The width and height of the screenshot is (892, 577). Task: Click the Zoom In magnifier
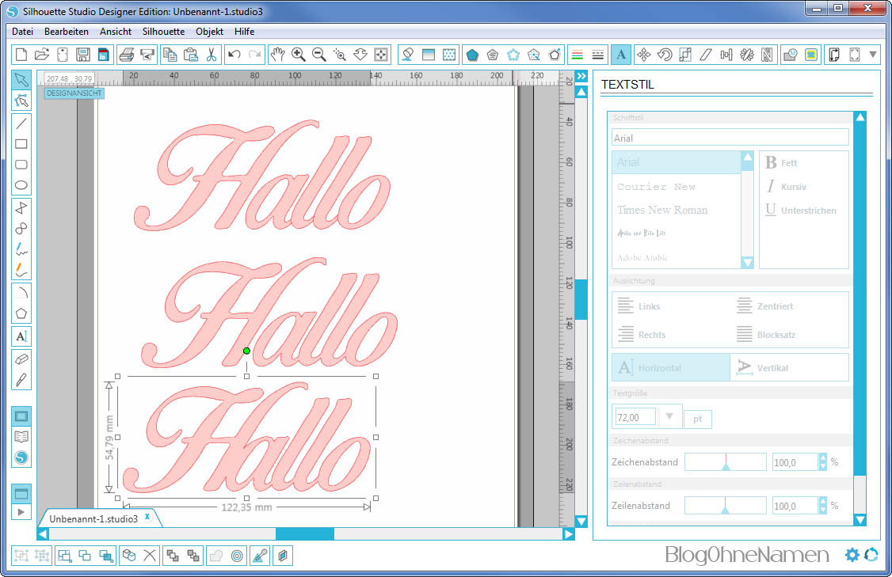coord(299,55)
